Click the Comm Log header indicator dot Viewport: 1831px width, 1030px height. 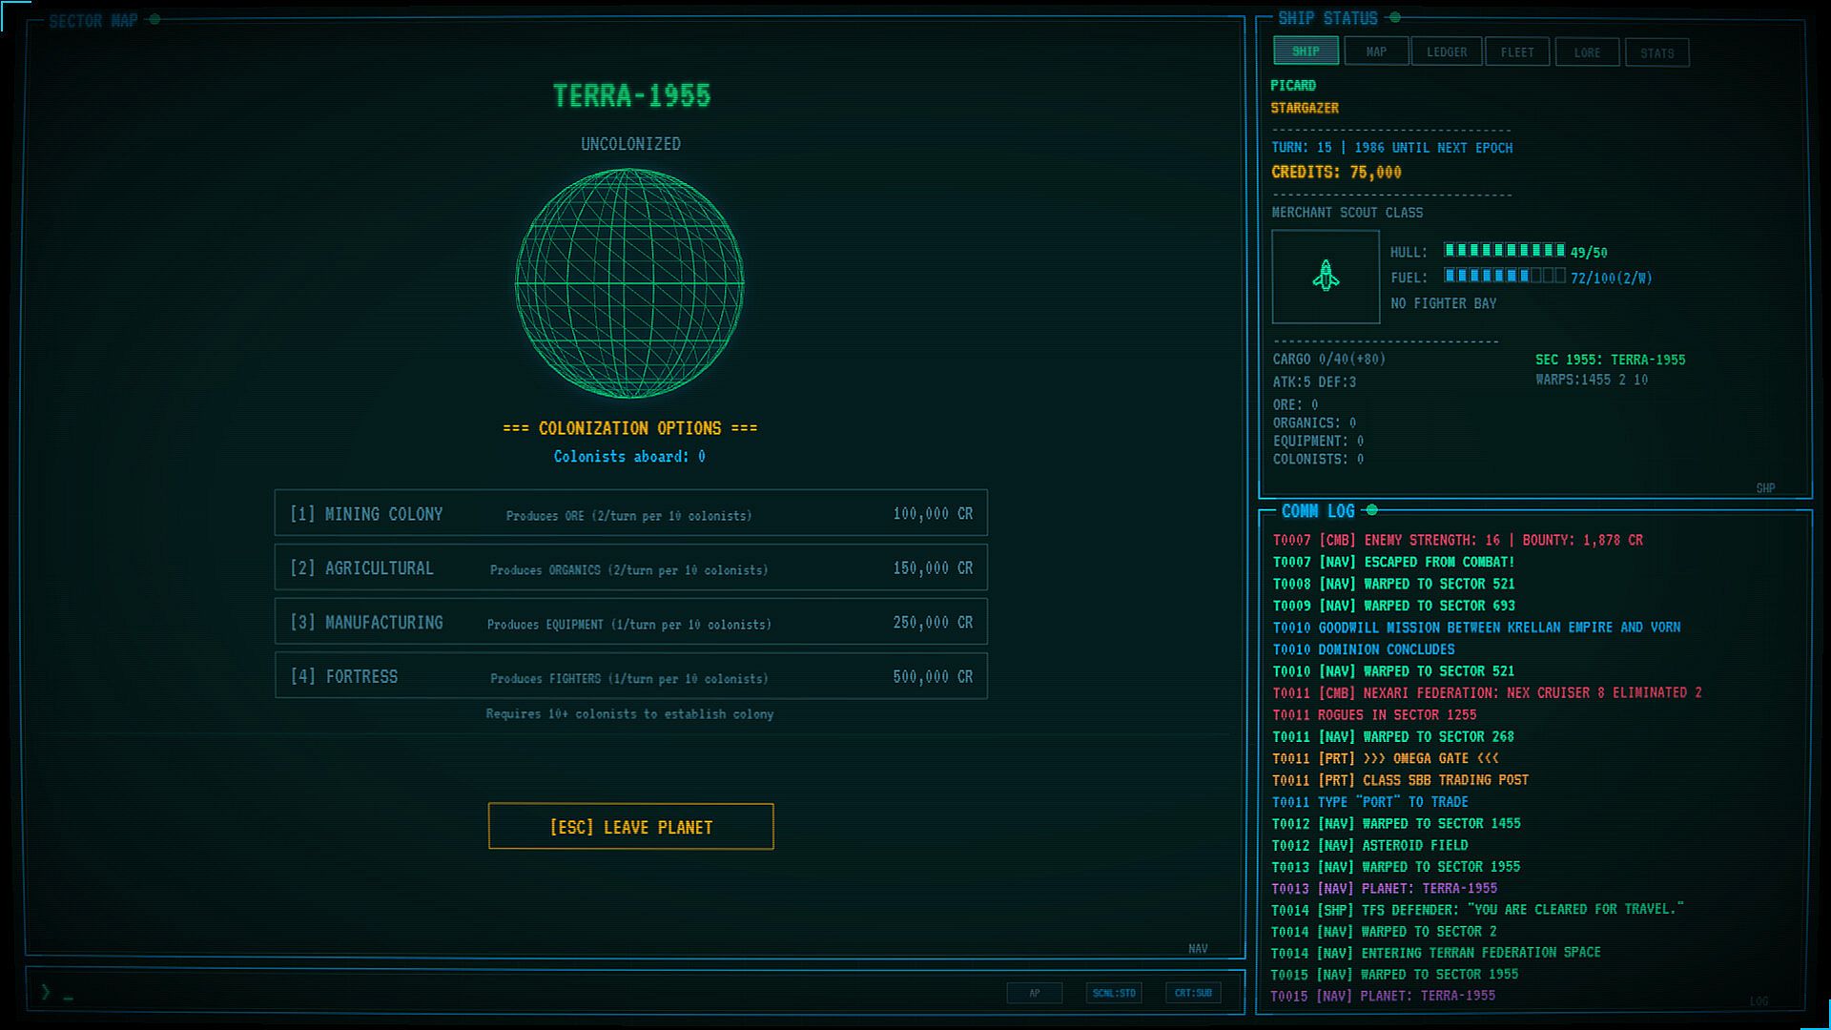1372,510
